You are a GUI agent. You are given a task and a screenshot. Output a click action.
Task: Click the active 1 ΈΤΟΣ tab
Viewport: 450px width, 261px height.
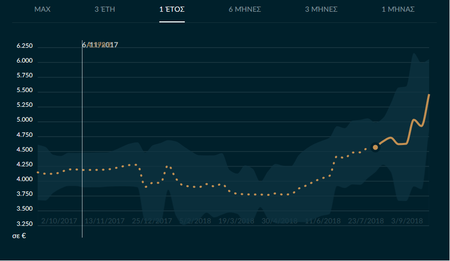click(x=172, y=10)
